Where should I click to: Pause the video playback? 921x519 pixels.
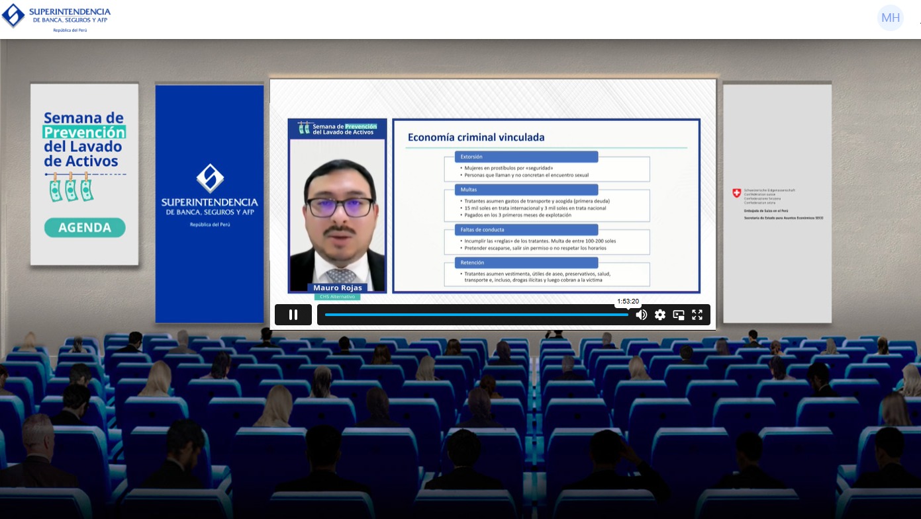(x=293, y=315)
